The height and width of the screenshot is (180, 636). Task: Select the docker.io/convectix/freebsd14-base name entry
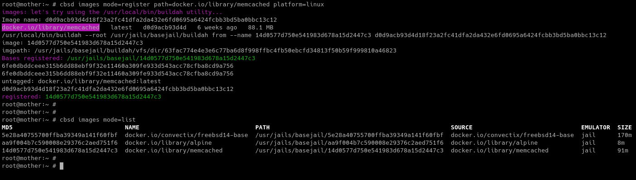pyautogui.click(x=186, y=135)
